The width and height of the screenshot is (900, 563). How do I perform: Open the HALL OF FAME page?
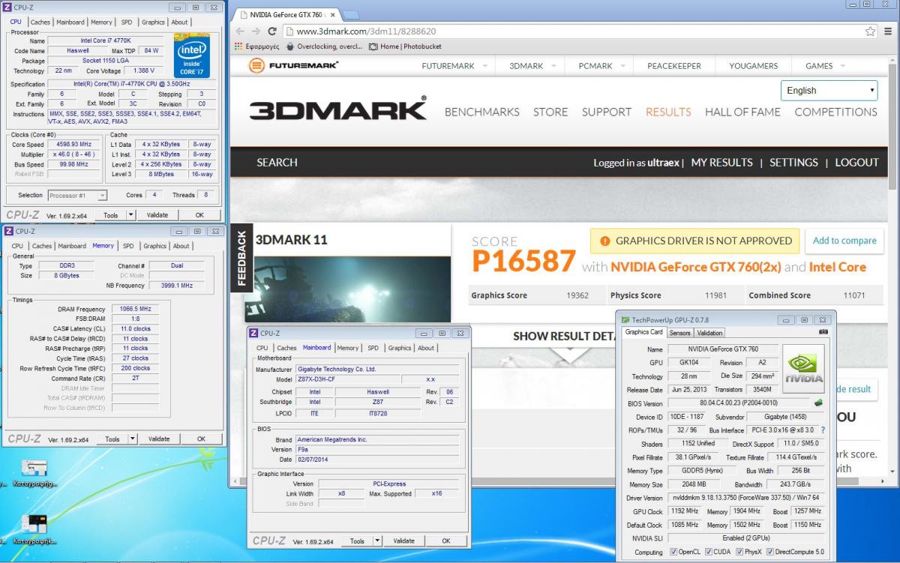coord(742,112)
